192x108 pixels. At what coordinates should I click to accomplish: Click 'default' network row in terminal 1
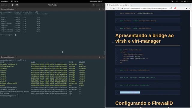click(20, 18)
